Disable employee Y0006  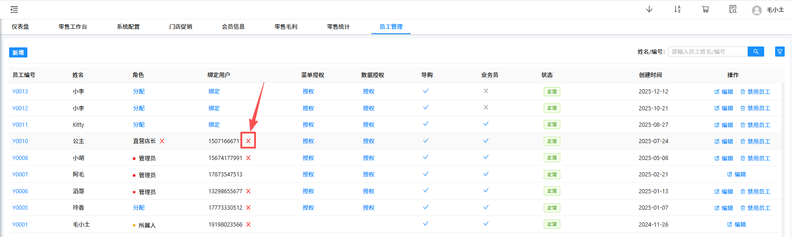(x=755, y=191)
